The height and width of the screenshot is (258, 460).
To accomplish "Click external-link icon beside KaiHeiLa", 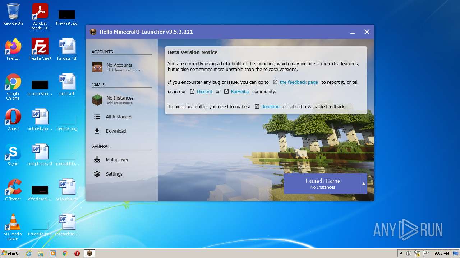I will (x=226, y=91).
